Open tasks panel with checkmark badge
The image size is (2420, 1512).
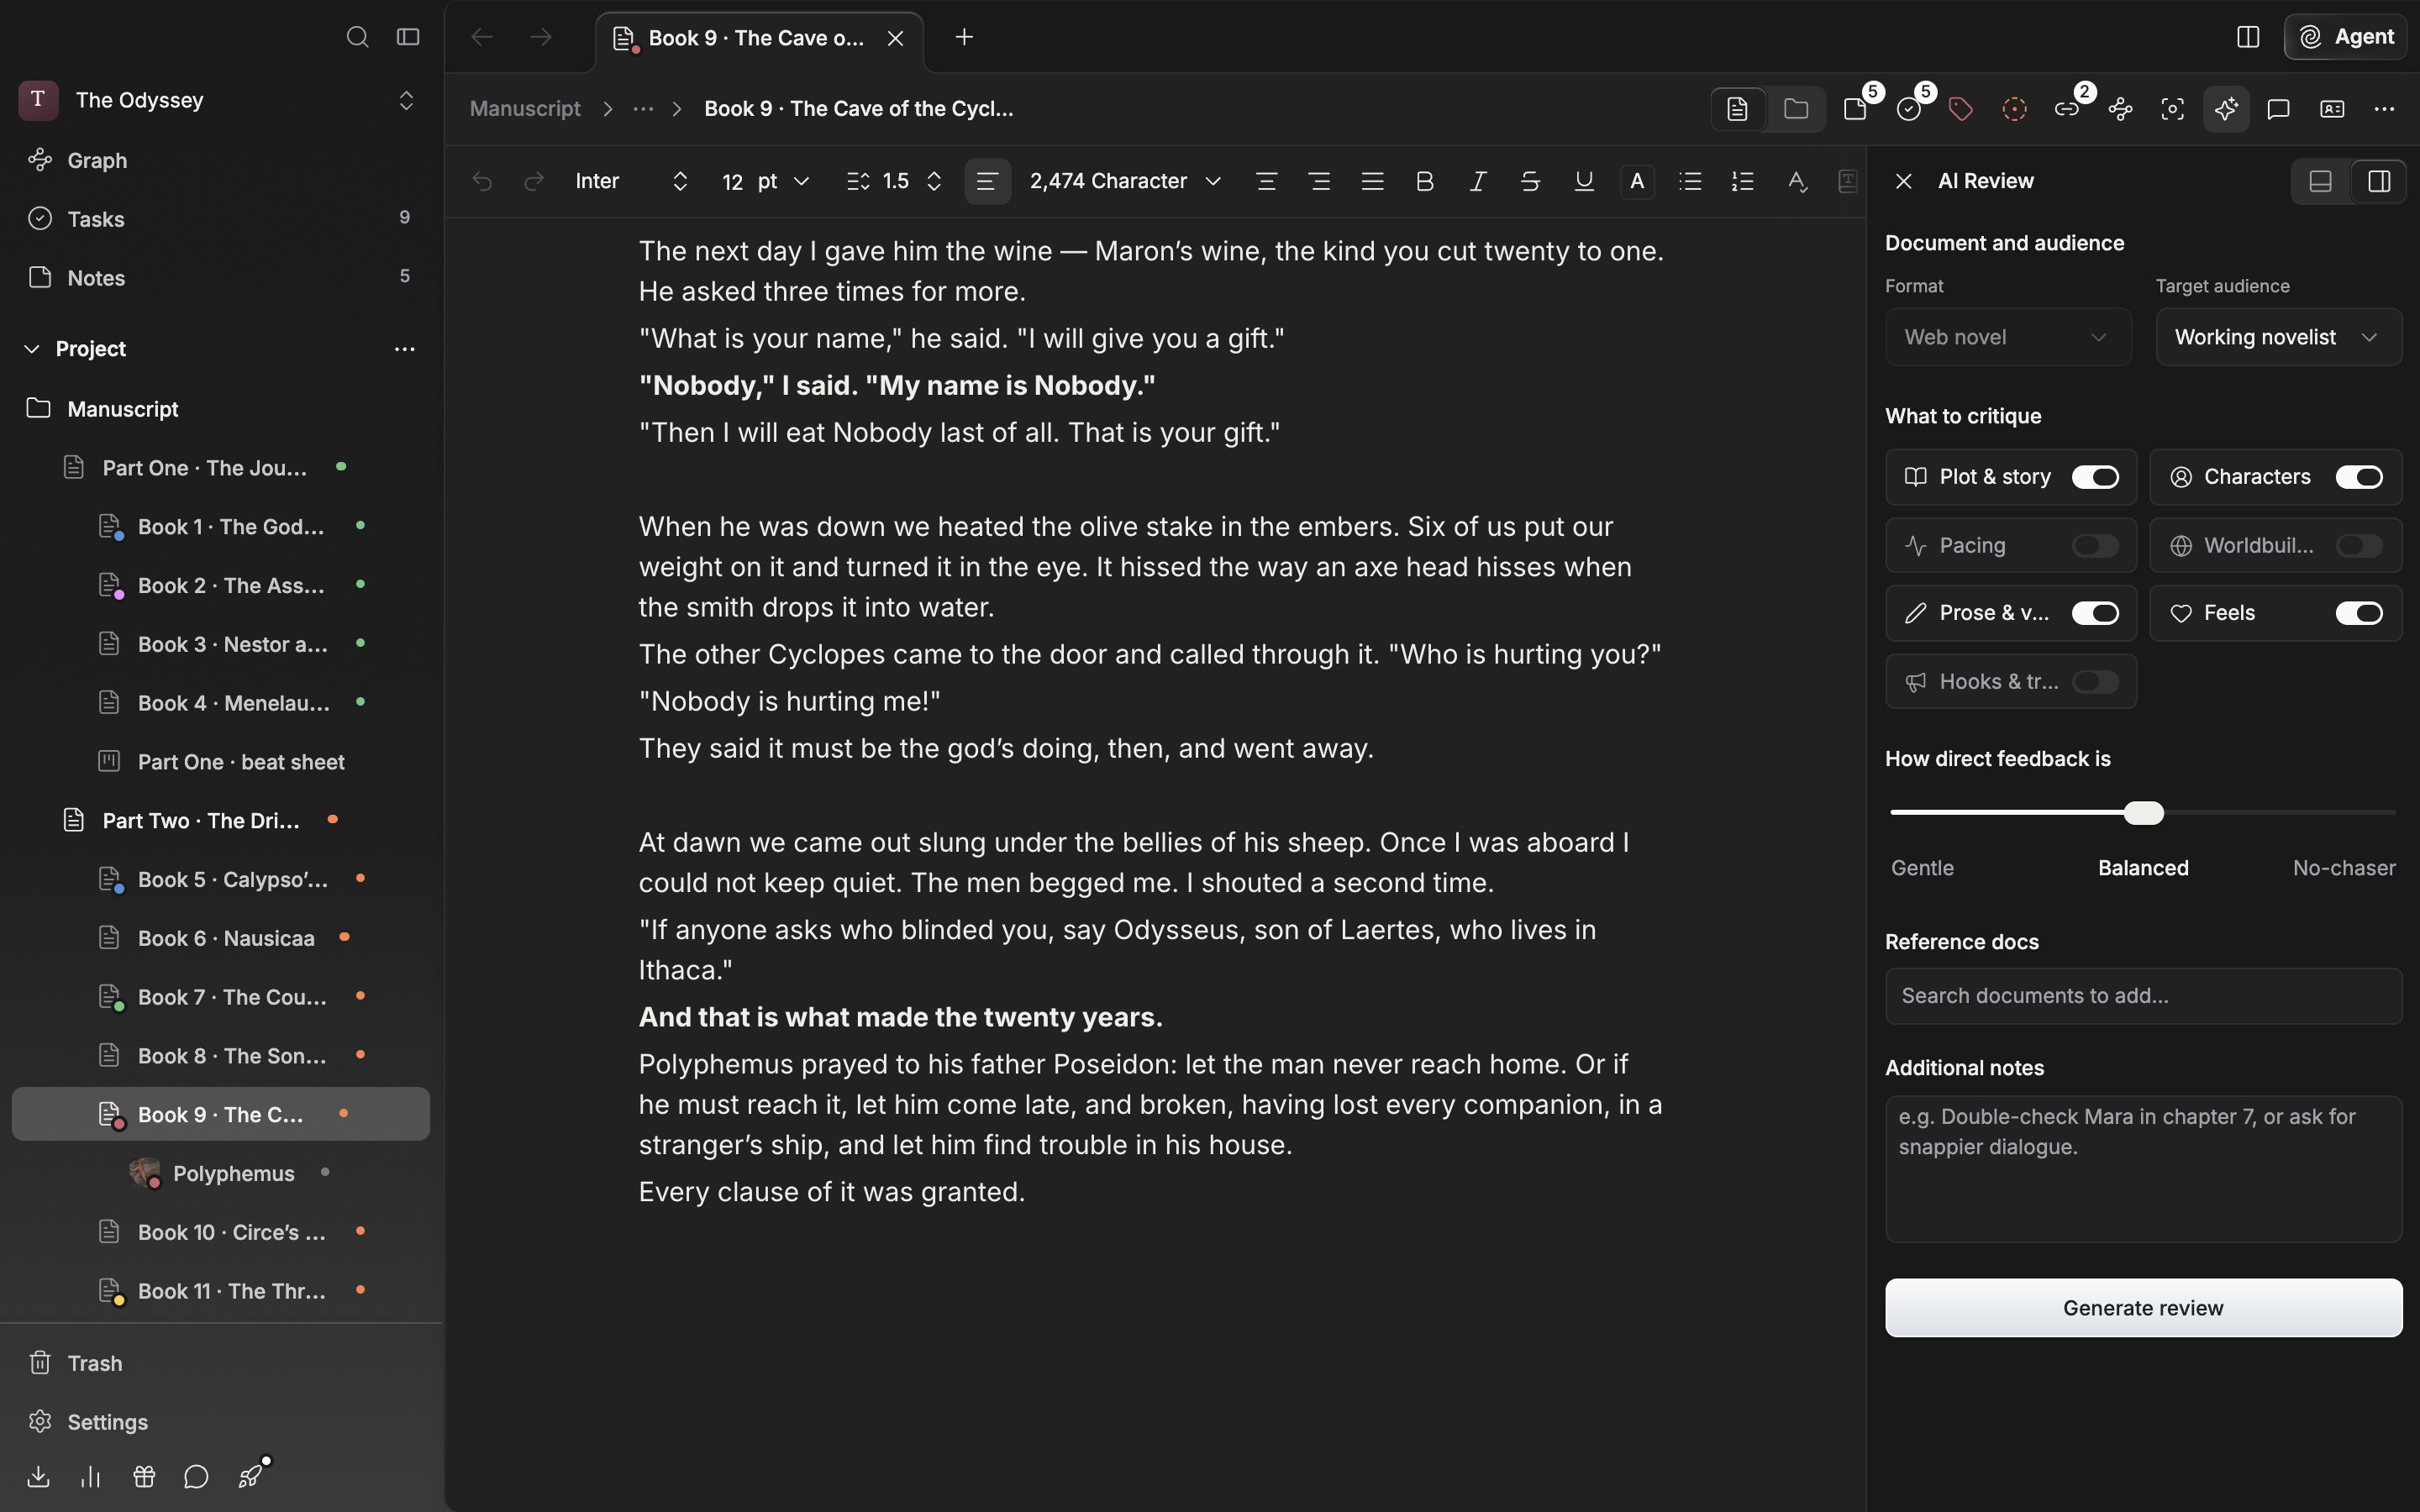pos(1910,109)
